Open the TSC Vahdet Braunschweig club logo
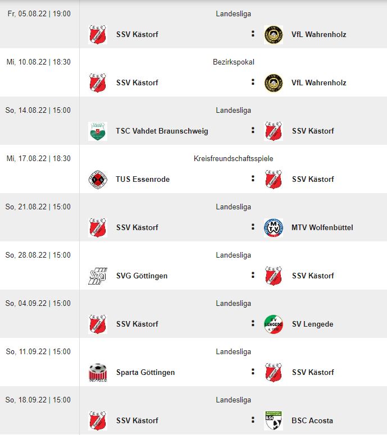 (98, 131)
